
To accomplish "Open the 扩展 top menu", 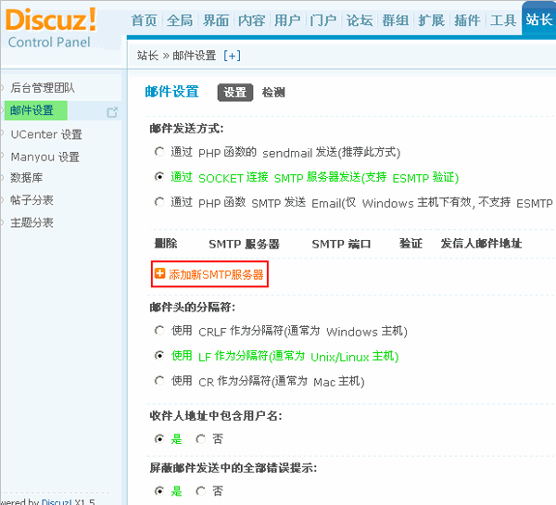I will pos(431,20).
